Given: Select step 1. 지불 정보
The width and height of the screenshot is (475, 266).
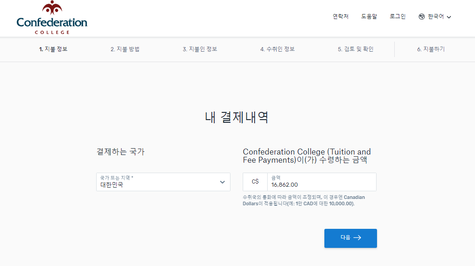Looking at the screenshot, I should click(53, 49).
